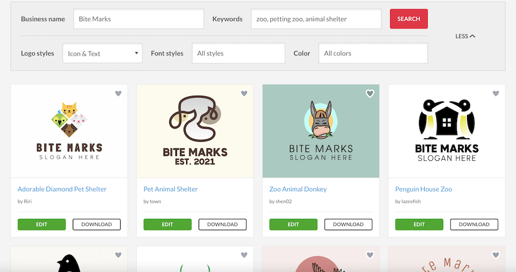This screenshot has height=272, width=516.
Task: Open the Logo styles dropdown
Action: (103, 53)
